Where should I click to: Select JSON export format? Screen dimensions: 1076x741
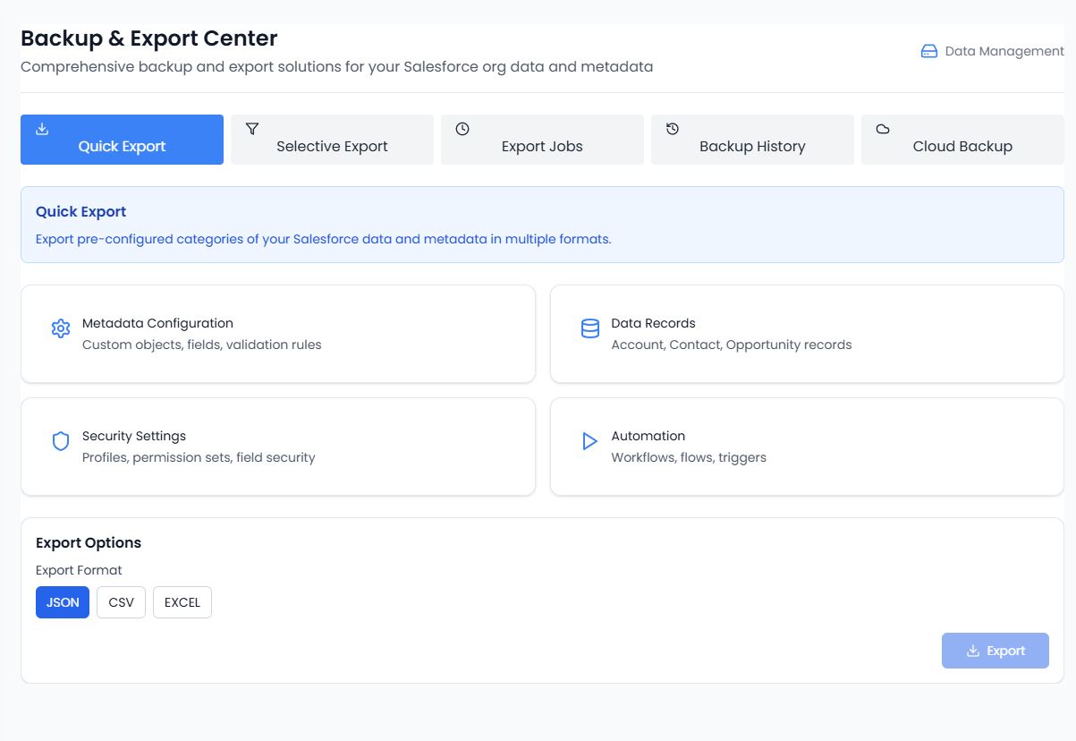point(63,602)
